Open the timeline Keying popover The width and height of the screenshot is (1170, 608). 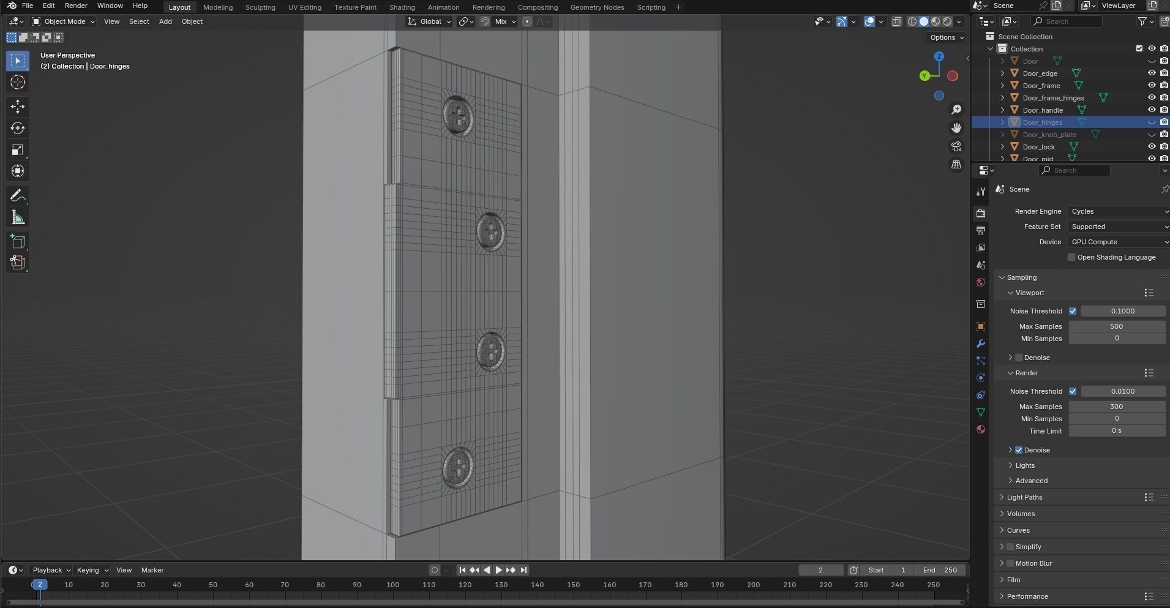pos(92,570)
